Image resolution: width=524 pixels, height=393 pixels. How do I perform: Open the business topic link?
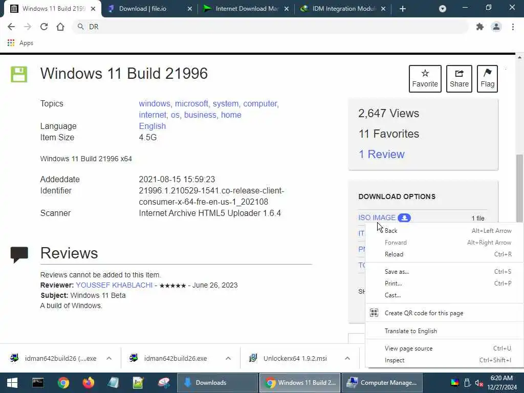[200, 115]
